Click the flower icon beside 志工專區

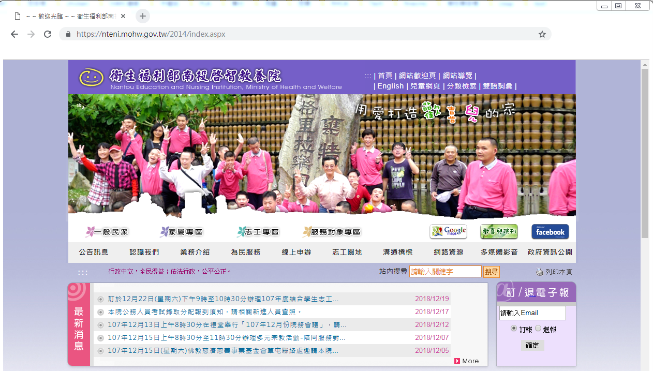[x=241, y=232]
